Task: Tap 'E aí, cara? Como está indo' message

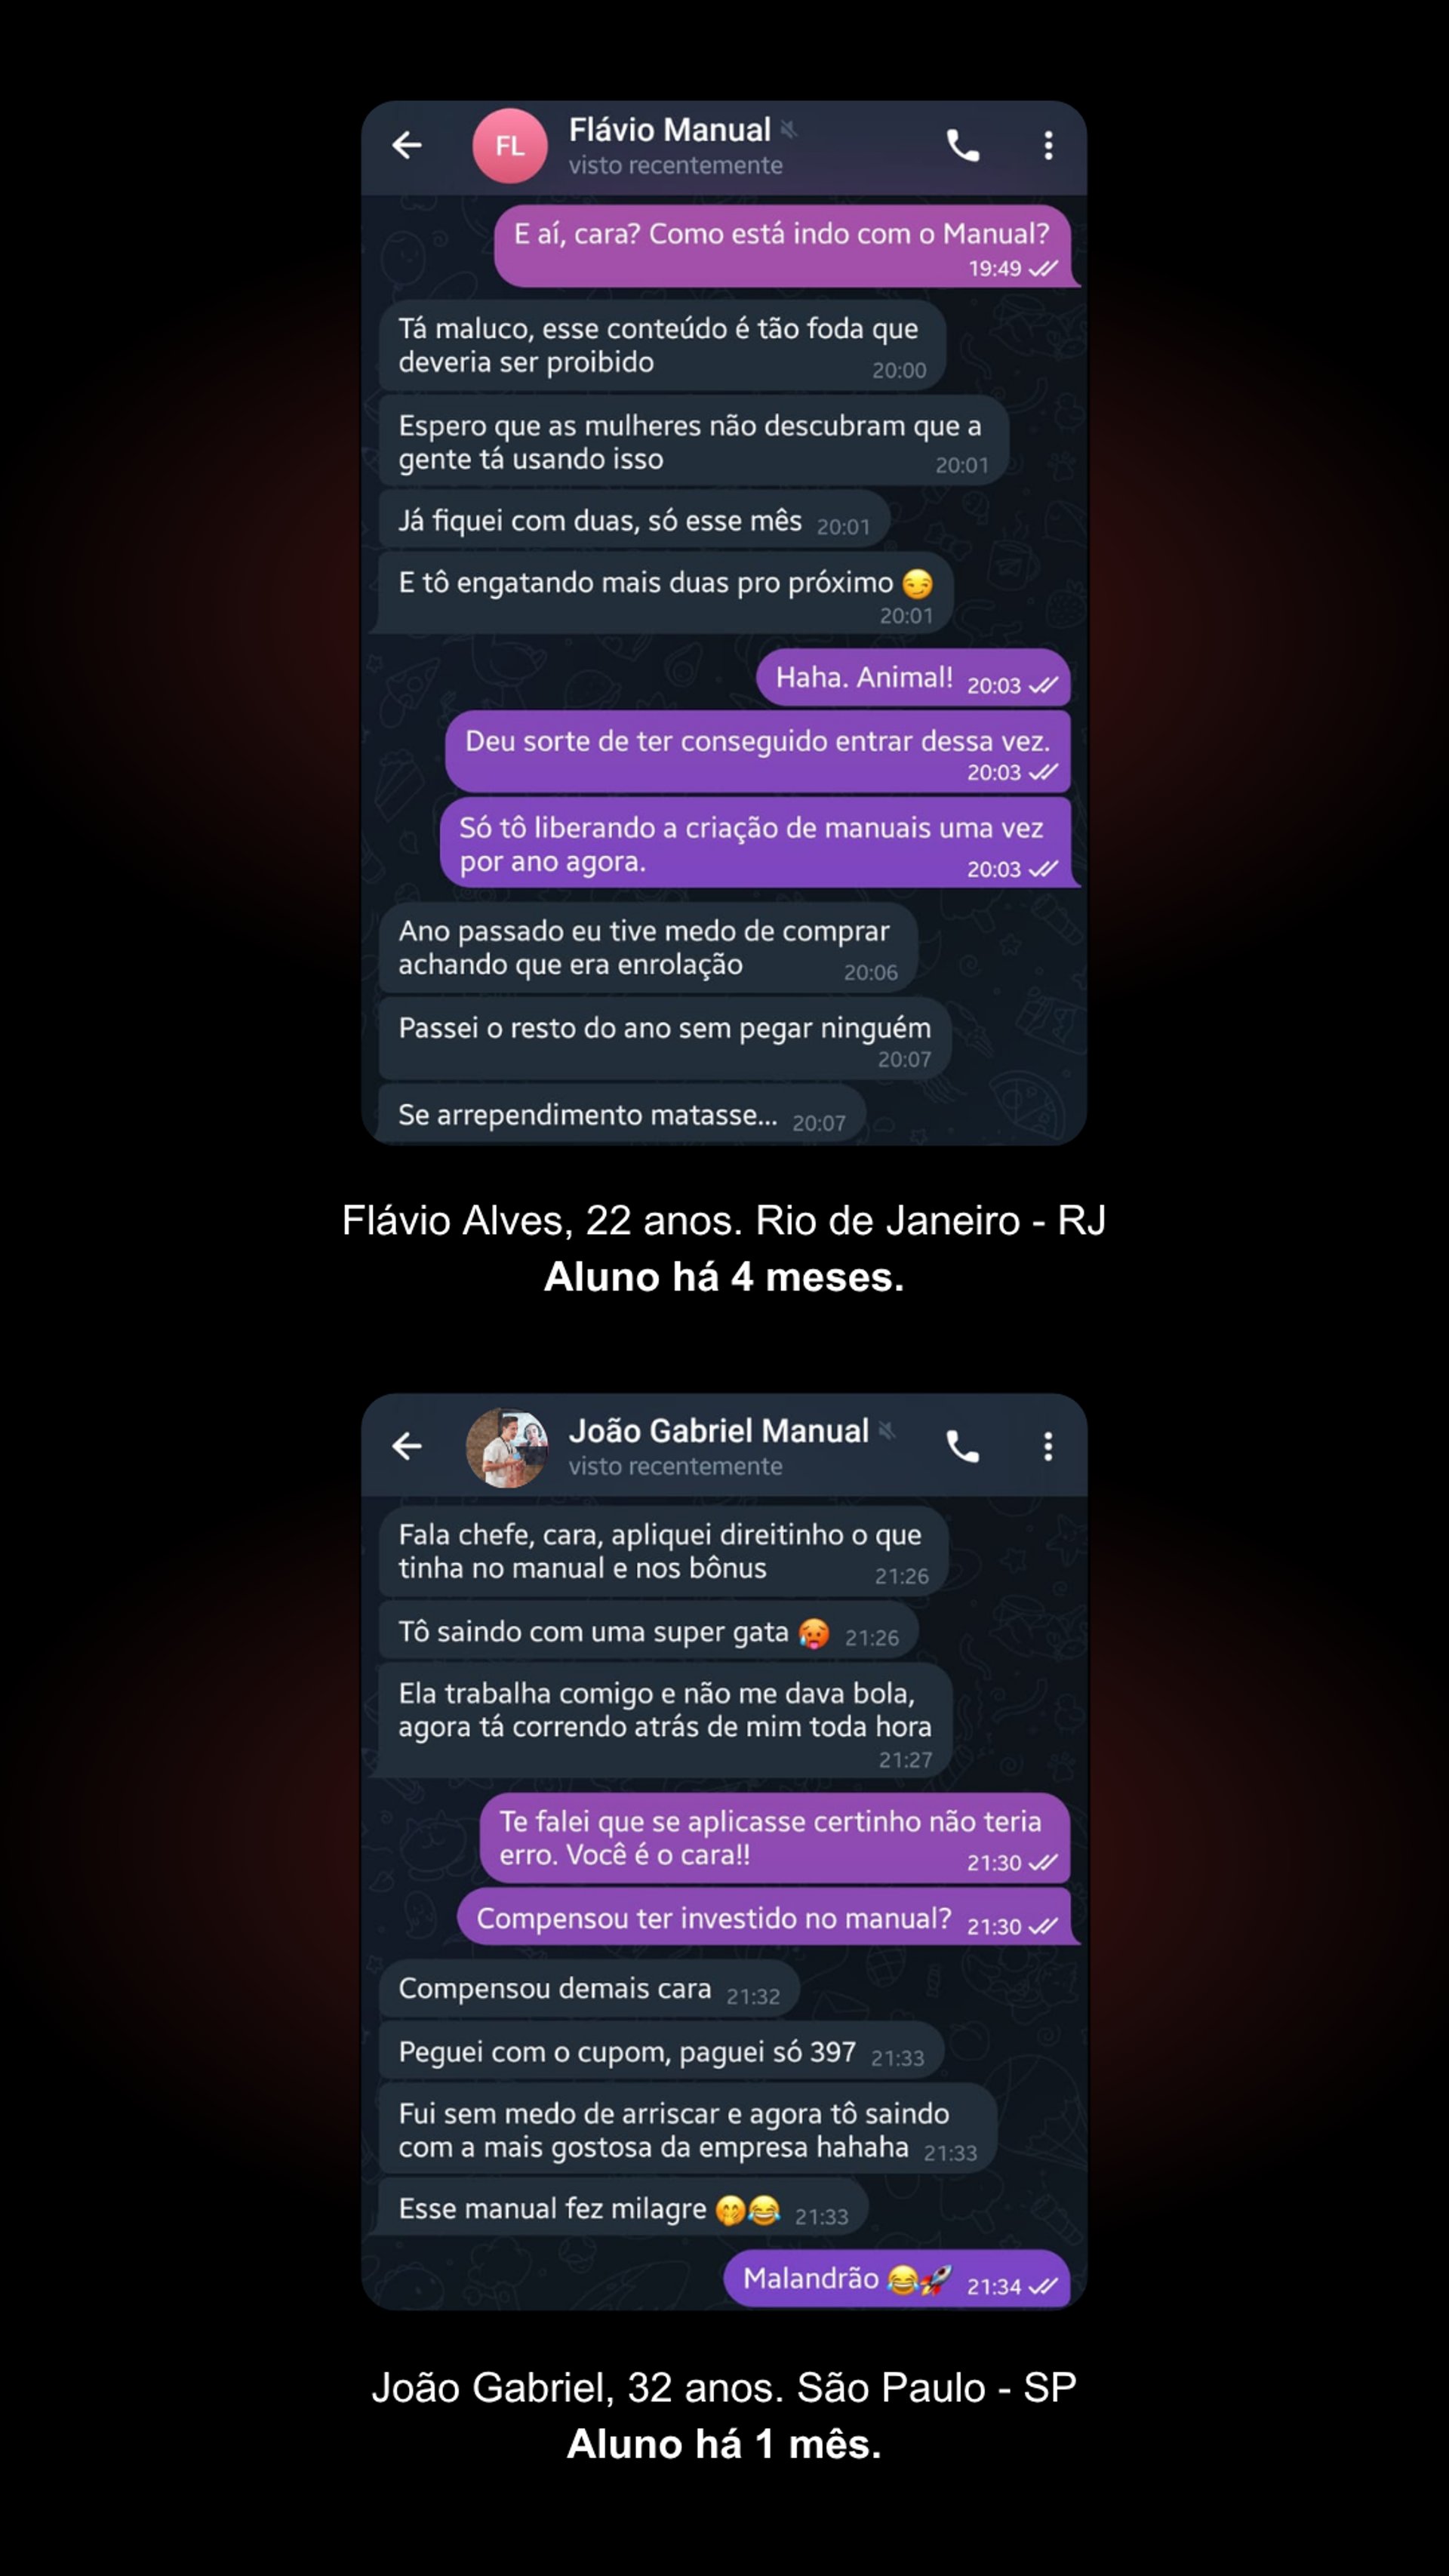Action: (x=783, y=246)
